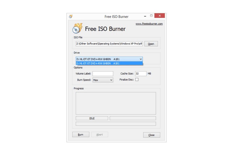233x155 pixels.
Task: Start burning with the Burn button
Action: pyautogui.click(x=81, y=135)
